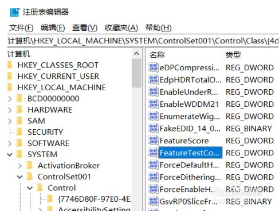Image resolution: width=279 pixels, height=220 pixels.
Task: Click the ActivationBroker folder icon
Action: (30, 166)
